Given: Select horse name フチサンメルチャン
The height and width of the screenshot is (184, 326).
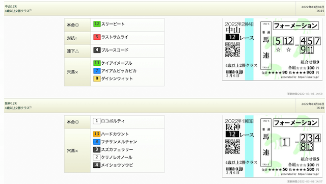Looking at the screenshot, I should point(119,142).
